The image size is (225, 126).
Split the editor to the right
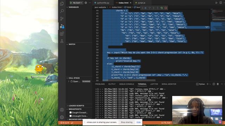click(x=221, y=3)
